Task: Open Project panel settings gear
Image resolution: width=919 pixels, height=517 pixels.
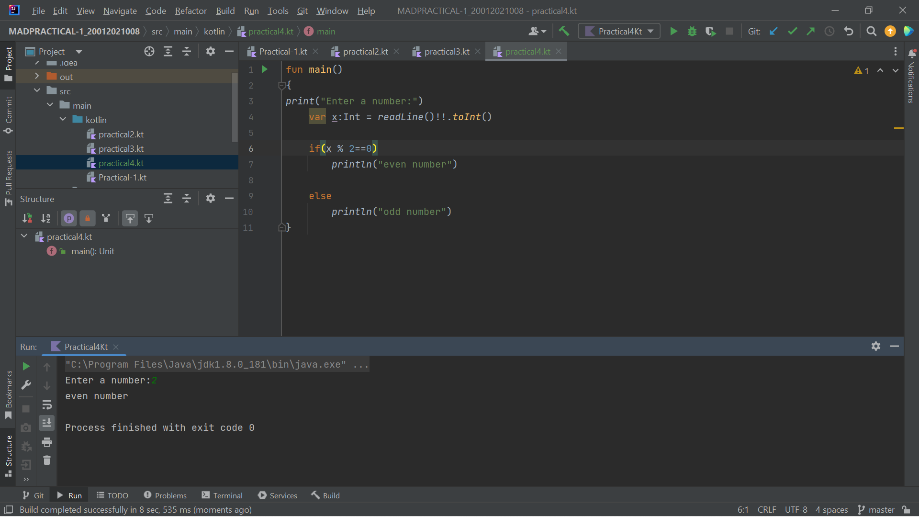Action: click(211, 52)
